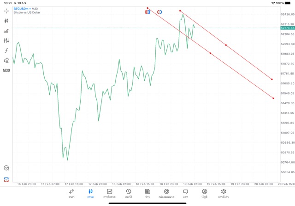Open the History tab
This screenshot has width=295, height=206.
(x=128, y=193)
